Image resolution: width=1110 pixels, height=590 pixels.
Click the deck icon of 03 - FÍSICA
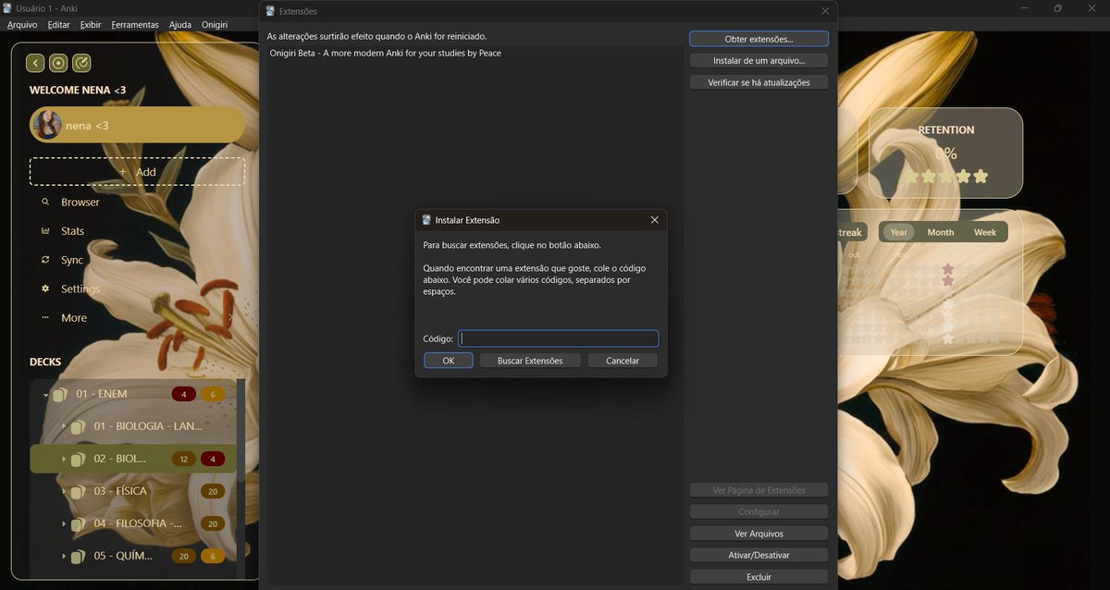click(79, 492)
